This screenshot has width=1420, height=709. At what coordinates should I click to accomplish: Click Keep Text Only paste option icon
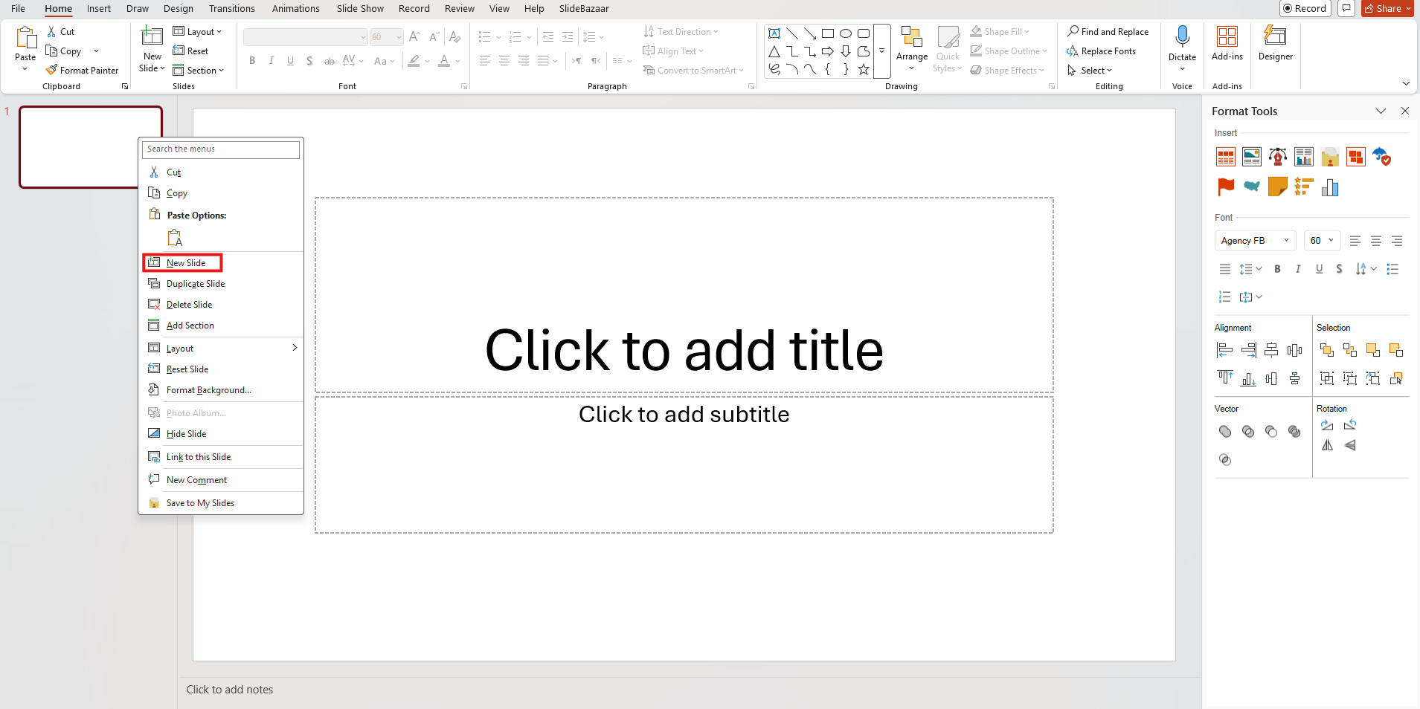click(175, 238)
